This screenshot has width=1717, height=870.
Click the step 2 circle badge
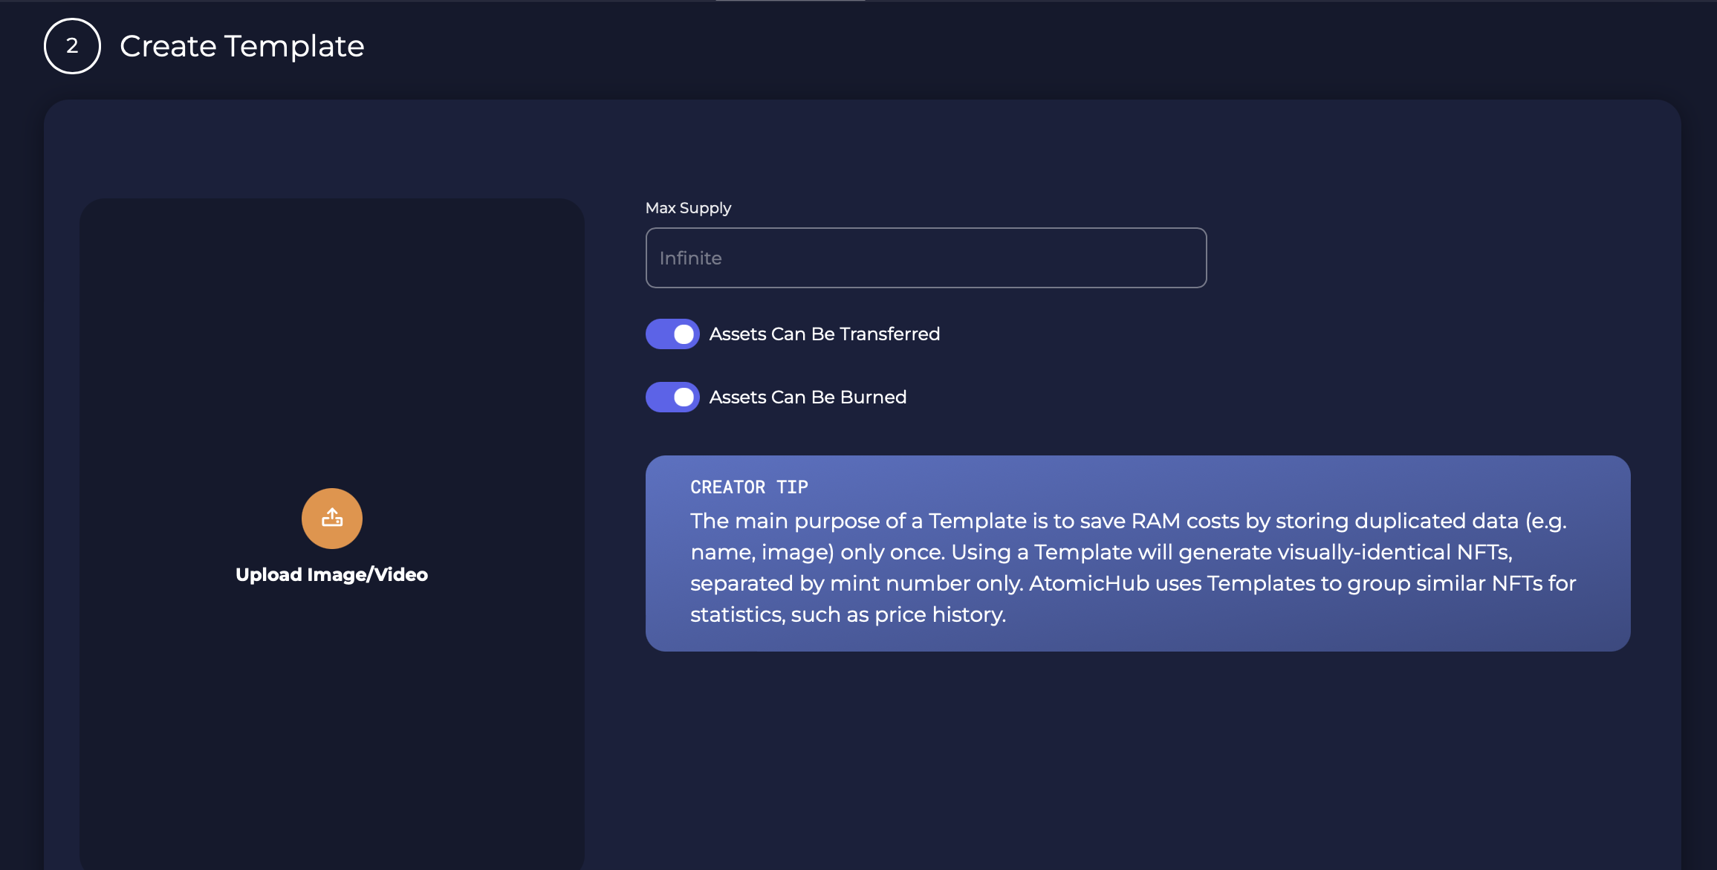click(x=72, y=46)
